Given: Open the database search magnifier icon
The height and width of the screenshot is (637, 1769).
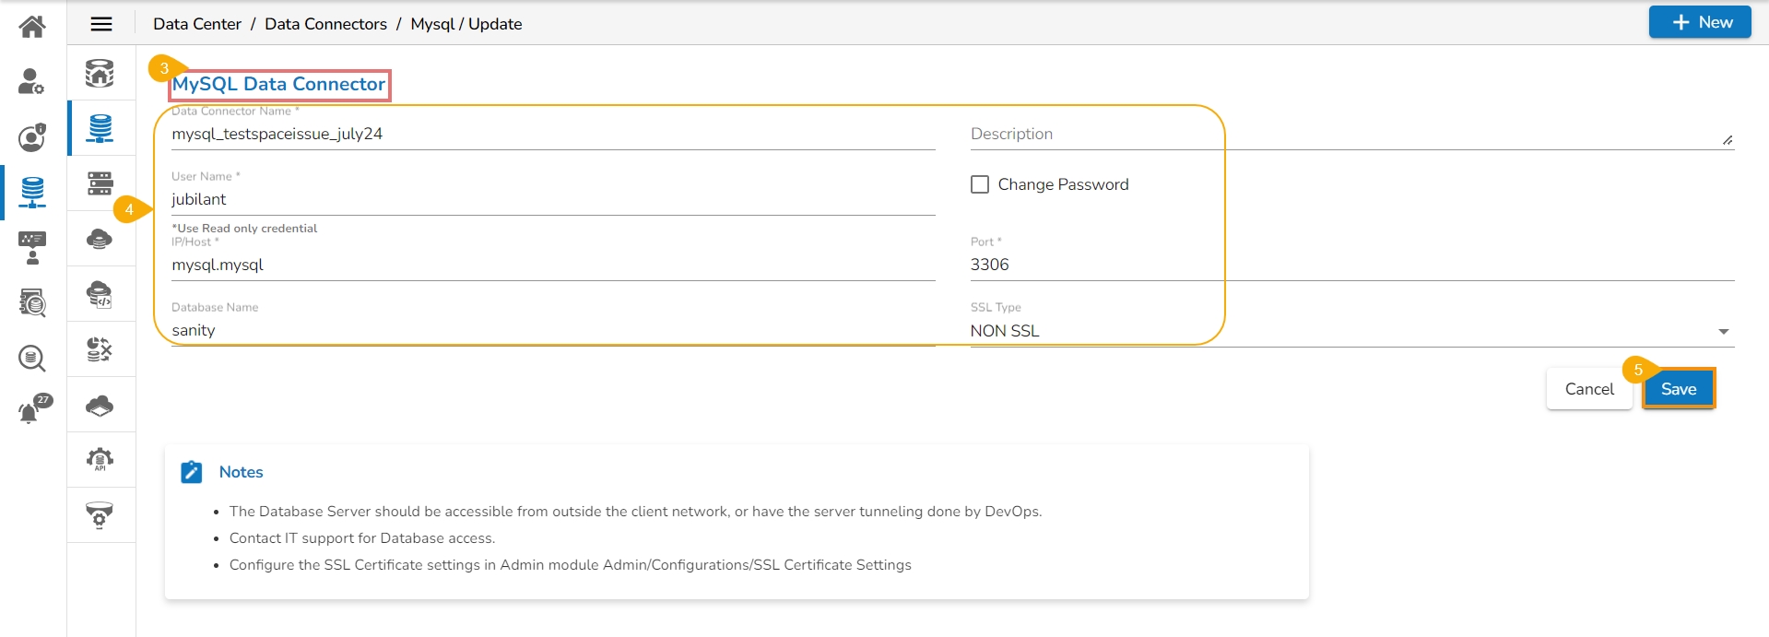Looking at the screenshot, I should 32,358.
